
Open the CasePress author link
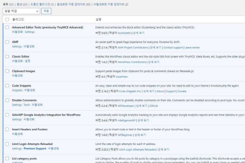[x=121, y=77]
